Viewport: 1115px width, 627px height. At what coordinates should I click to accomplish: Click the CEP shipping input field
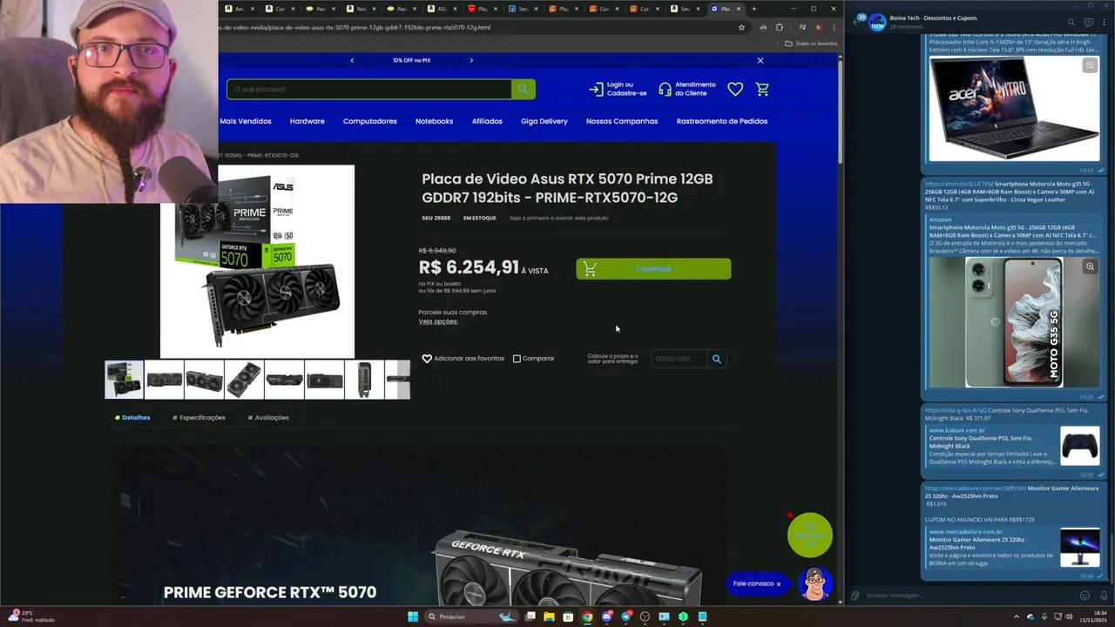[679, 359]
